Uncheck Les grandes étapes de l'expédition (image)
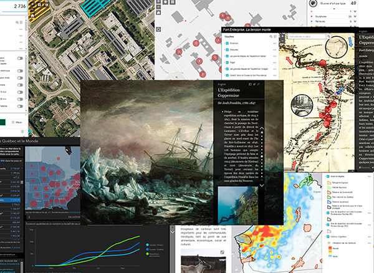Image resolution: width=374 pixels, height=273 pixels. (228, 69)
